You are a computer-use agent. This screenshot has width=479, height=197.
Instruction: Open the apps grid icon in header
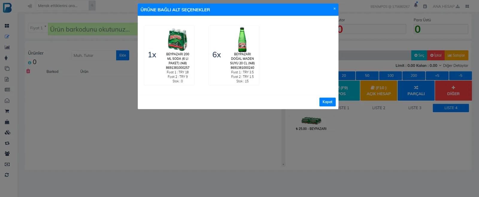coord(467,6)
